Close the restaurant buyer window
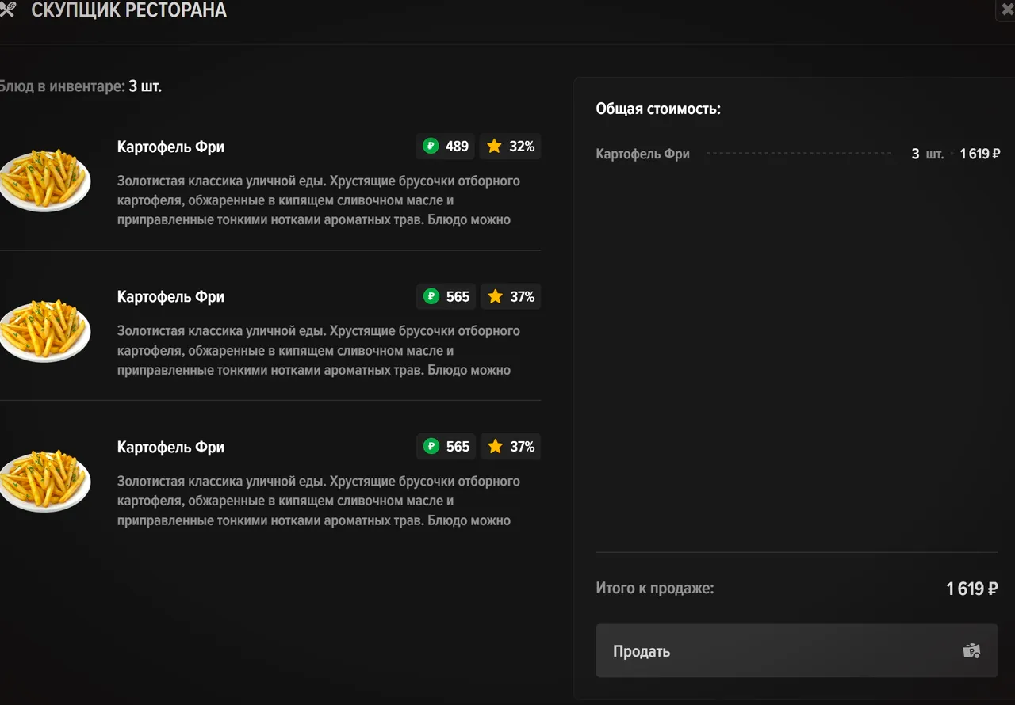Viewport: 1015px width, 705px height. (x=1007, y=11)
